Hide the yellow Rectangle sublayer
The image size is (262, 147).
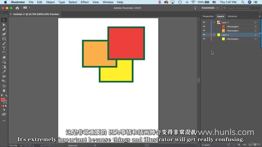(x=204, y=39)
